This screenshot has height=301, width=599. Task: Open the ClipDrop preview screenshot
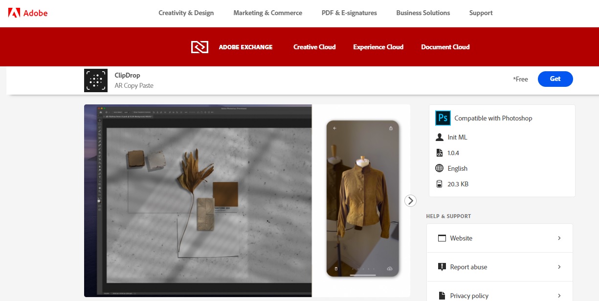coord(247,201)
